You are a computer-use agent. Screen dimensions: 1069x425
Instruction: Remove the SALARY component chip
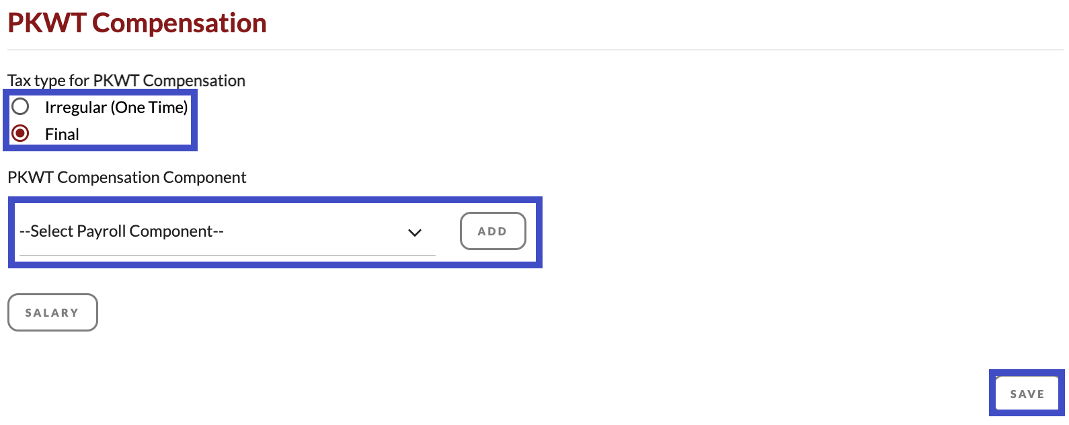(x=52, y=313)
